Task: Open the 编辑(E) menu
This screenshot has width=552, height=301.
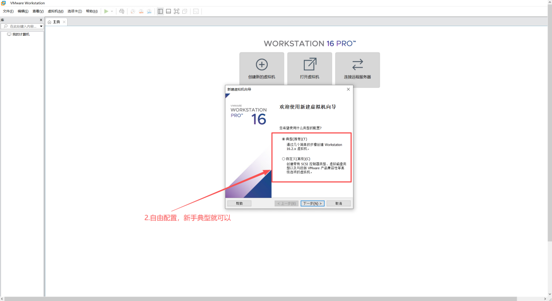Action: pyautogui.click(x=23, y=11)
